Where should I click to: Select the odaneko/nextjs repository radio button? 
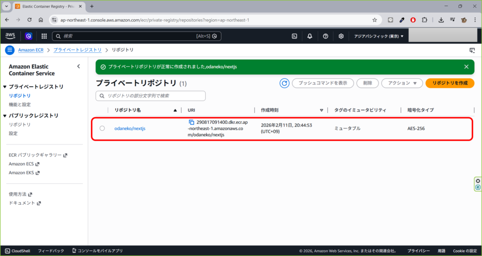click(x=102, y=128)
